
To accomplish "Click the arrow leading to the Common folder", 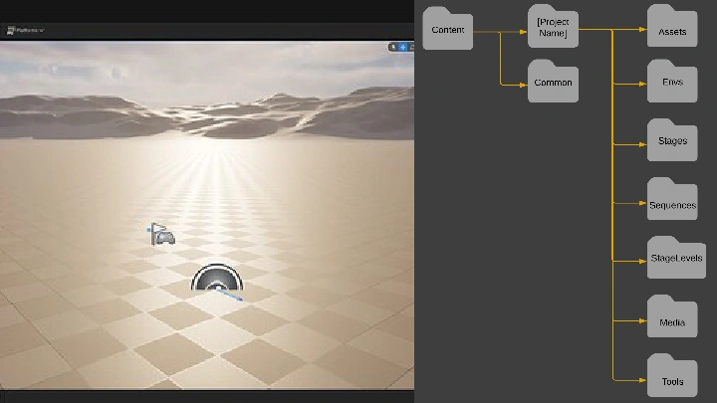I will pyautogui.click(x=520, y=85).
